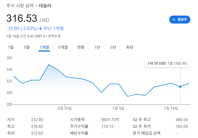Click the 340 y-axis label
Screen dimensions: 198x138
click(9, 70)
